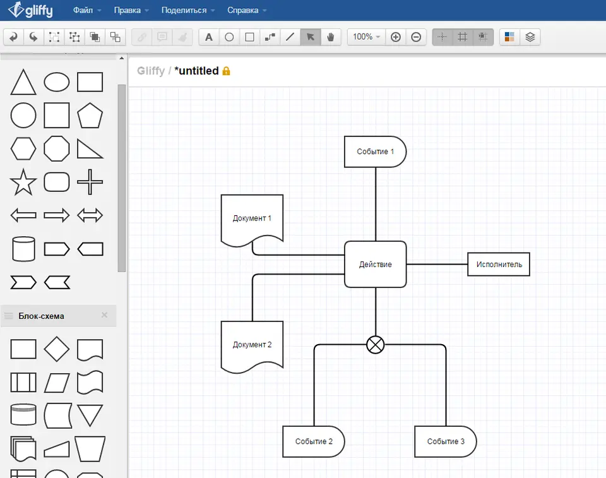
Task: Open the Layers panel icon
Action: [530, 37]
